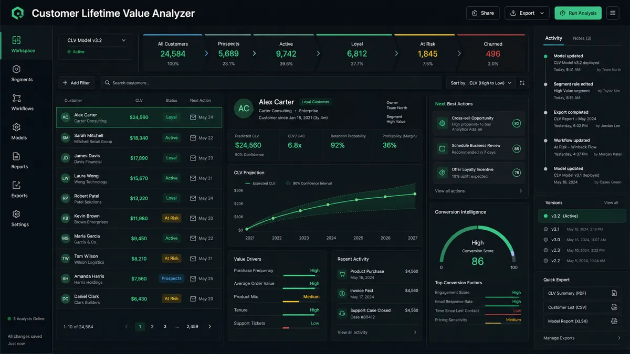Click the Retention Probability 92% value
Screen dimensions: 630x354
338,145
